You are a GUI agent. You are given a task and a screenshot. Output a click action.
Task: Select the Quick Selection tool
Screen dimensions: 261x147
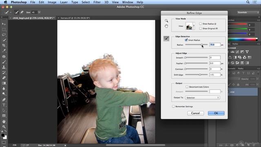point(4,40)
